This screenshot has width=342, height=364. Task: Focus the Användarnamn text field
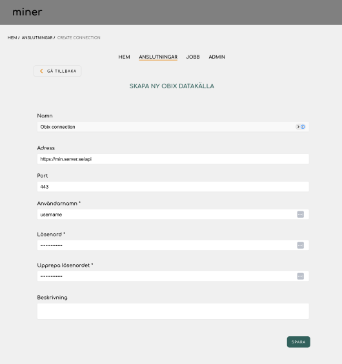pos(173,215)
